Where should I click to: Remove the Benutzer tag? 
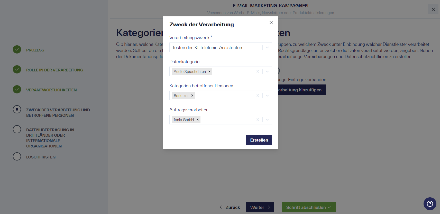tap(192, 95)
